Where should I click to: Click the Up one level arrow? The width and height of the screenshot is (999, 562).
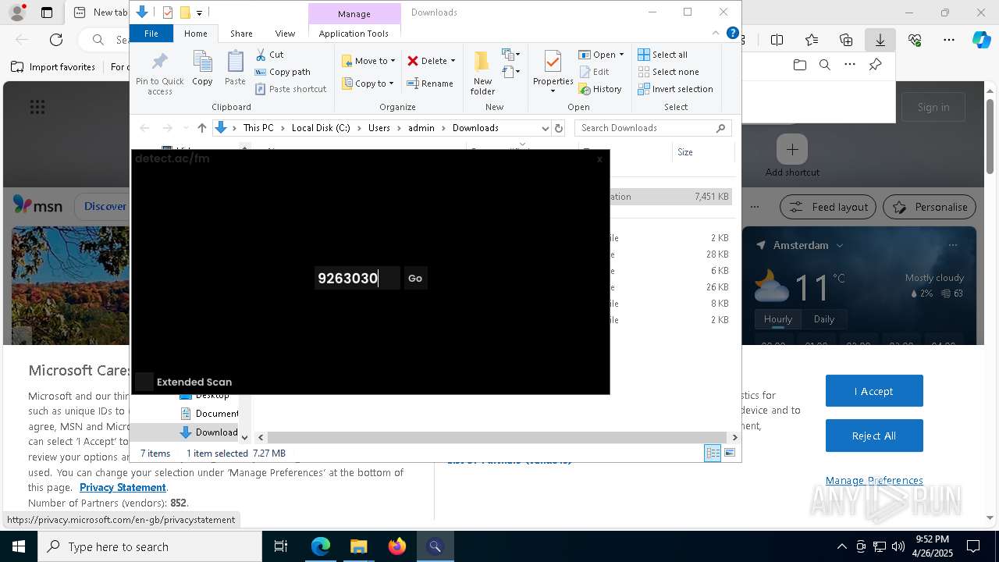(x=201, y=128)
